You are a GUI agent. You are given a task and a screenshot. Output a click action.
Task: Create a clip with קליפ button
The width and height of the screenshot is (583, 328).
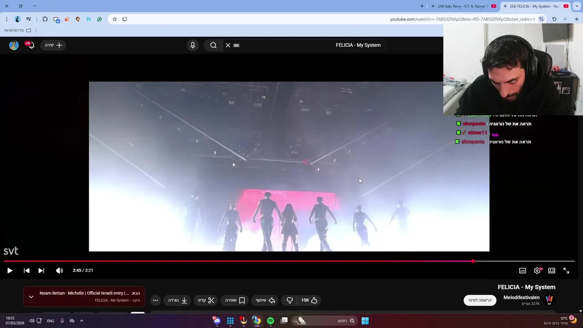(x=206, y=300)
